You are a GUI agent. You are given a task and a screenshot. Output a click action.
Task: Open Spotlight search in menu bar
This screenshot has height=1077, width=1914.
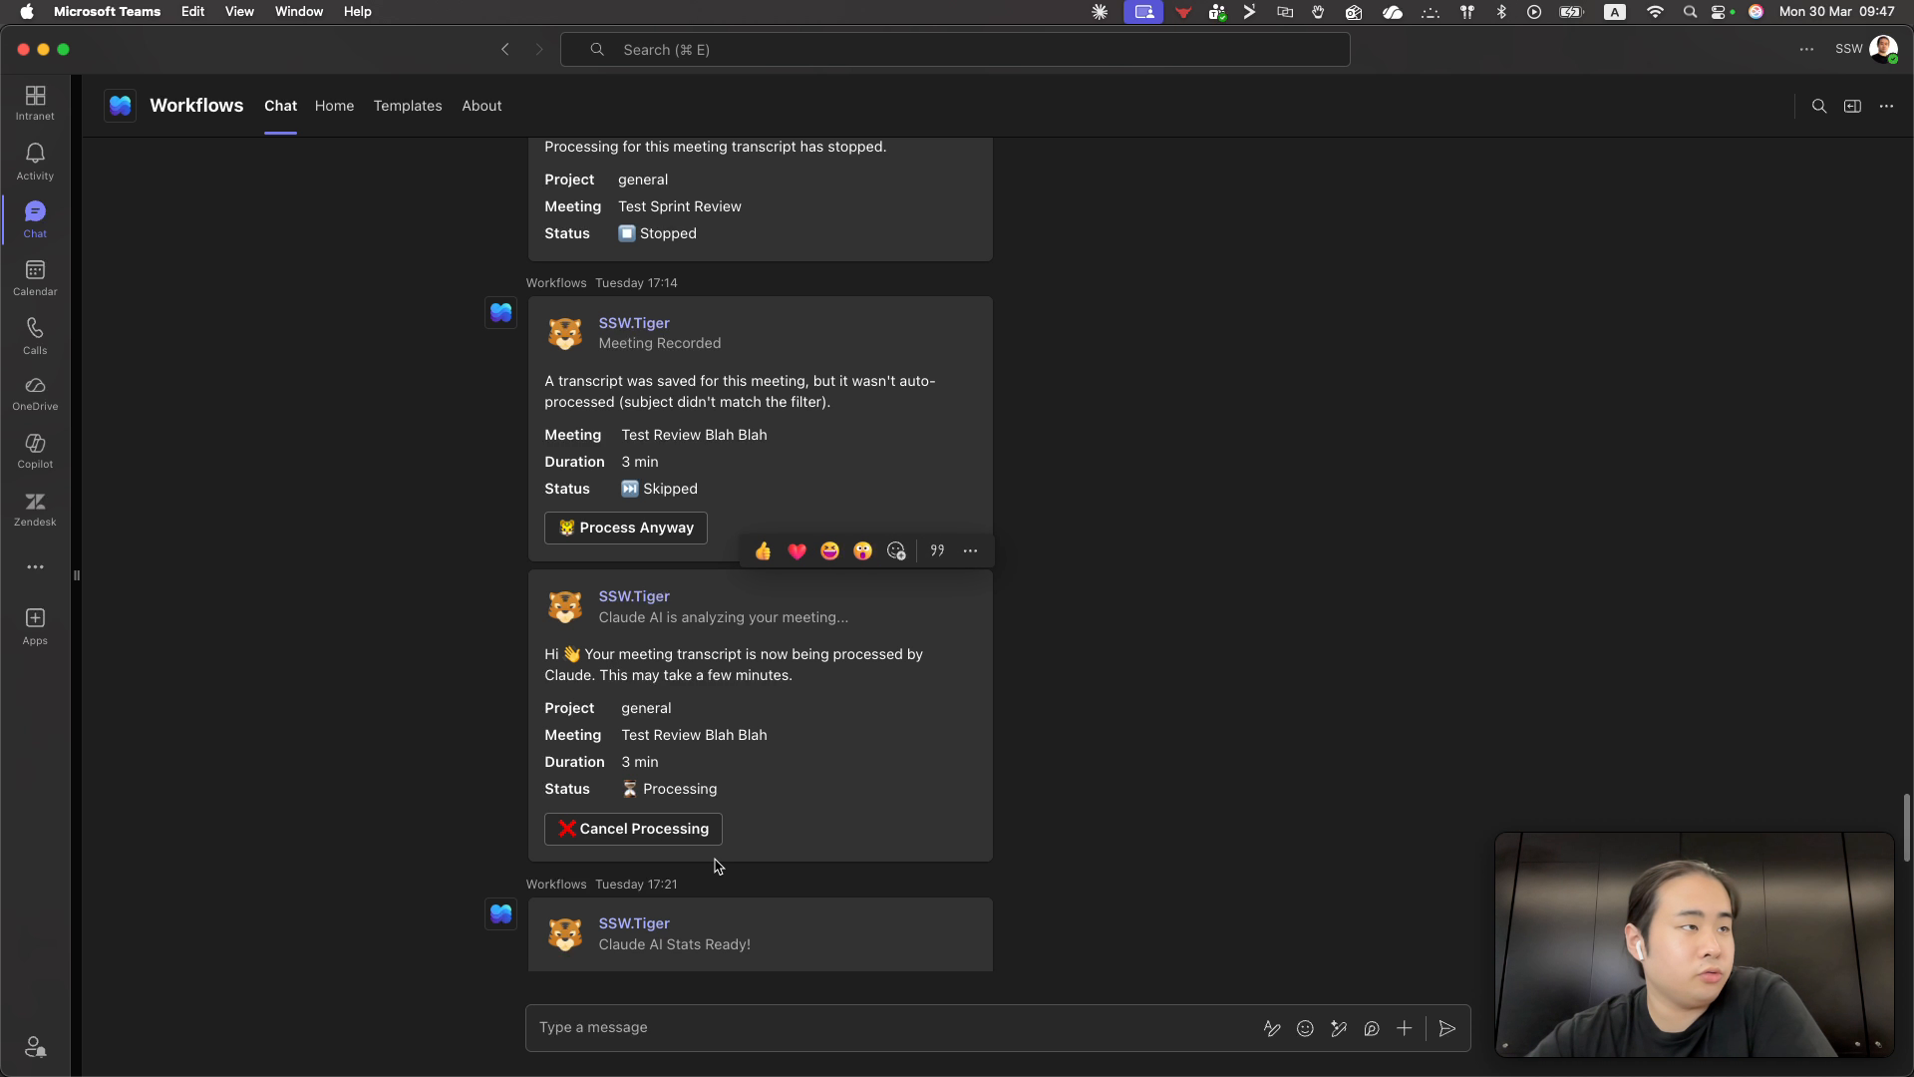pos(1690,12)
